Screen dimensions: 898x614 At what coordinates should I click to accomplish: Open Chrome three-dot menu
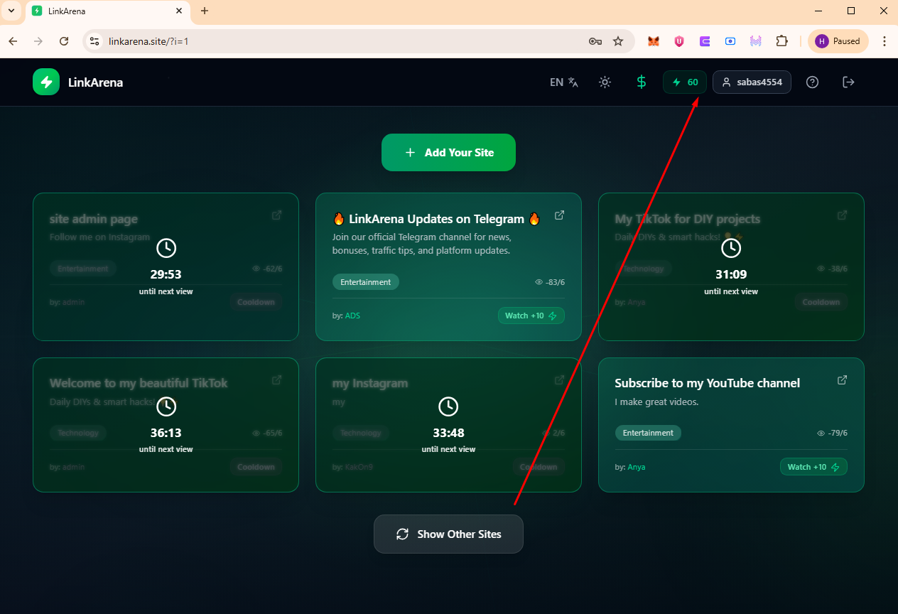[x=885, y=41]
